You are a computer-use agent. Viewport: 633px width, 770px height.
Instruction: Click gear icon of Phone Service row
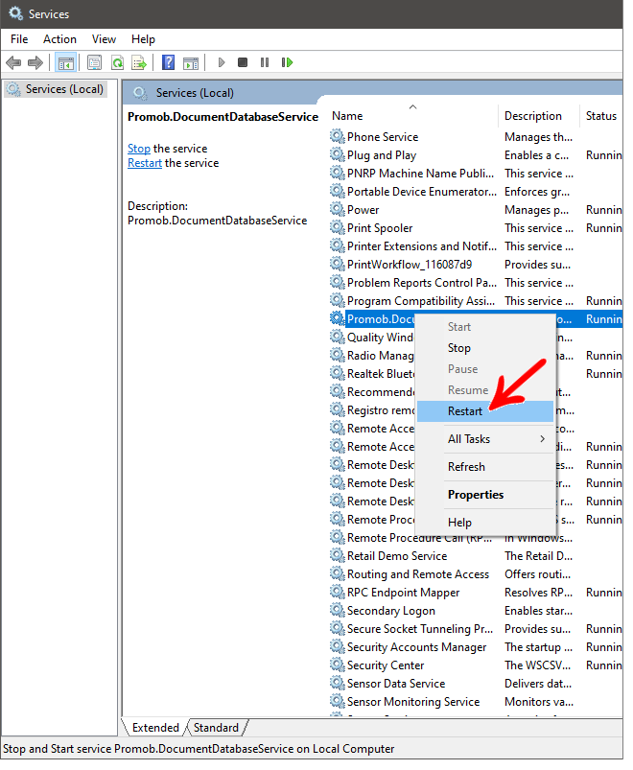pos(337,136)
